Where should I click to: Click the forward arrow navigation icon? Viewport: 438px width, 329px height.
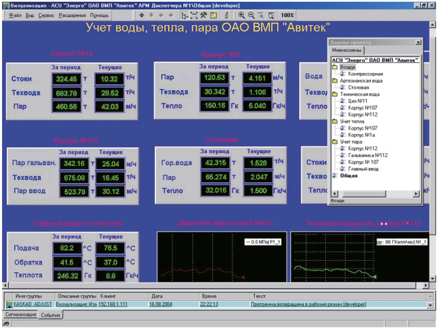[171, 15]
